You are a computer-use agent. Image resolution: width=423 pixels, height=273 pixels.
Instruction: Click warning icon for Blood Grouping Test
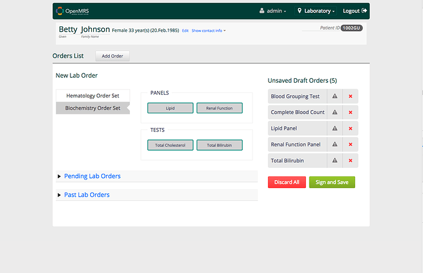(335, 96)
